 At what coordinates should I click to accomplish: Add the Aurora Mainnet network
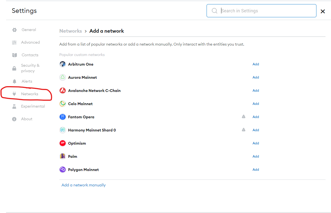[x=256, y=77]
